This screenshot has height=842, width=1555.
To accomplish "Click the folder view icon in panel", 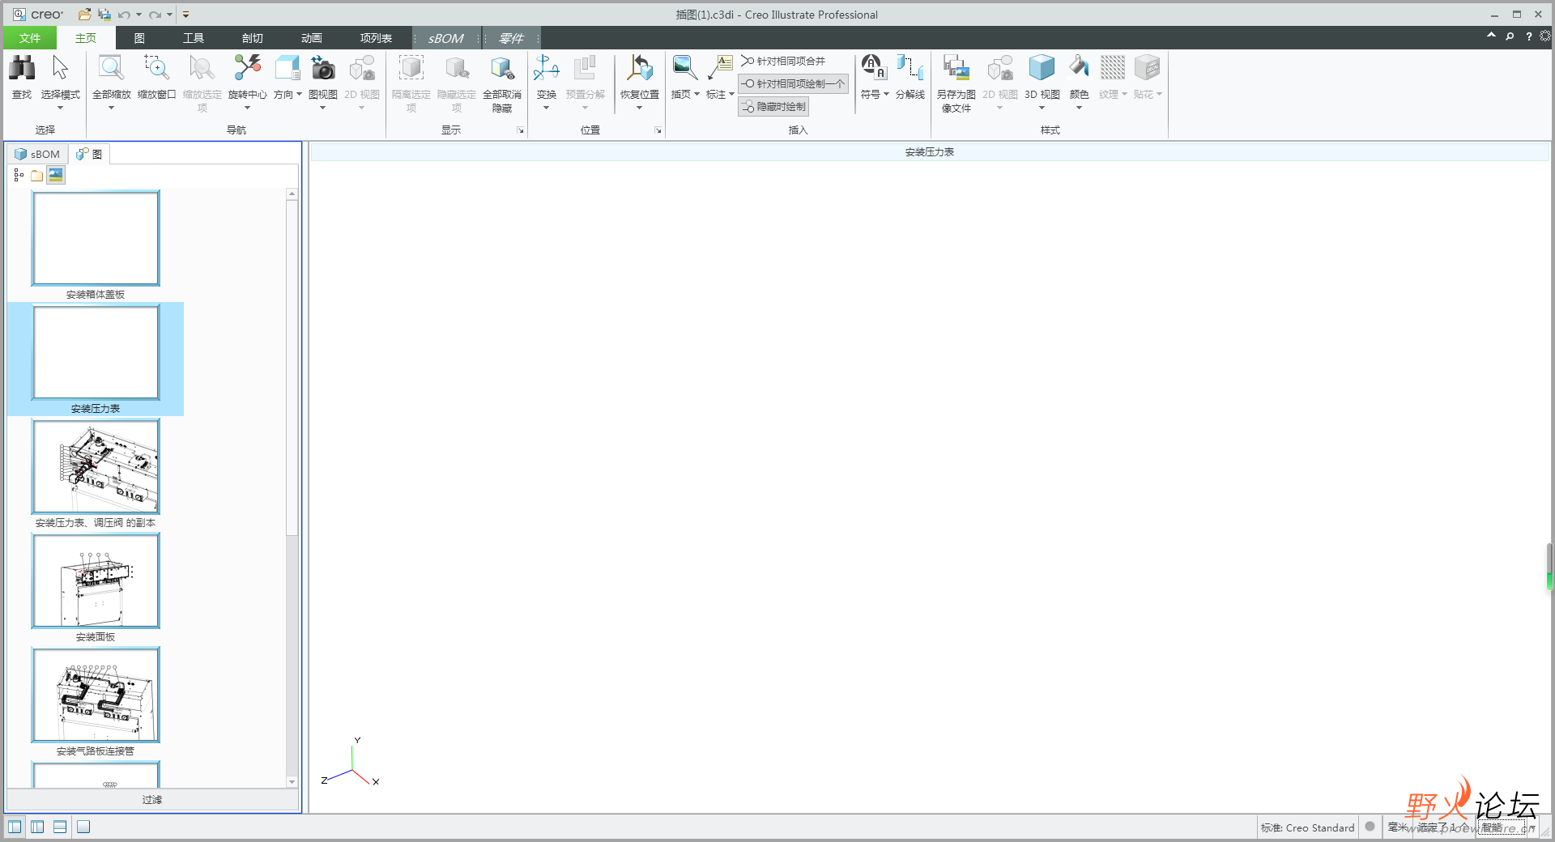I will (x=37, y=175).
